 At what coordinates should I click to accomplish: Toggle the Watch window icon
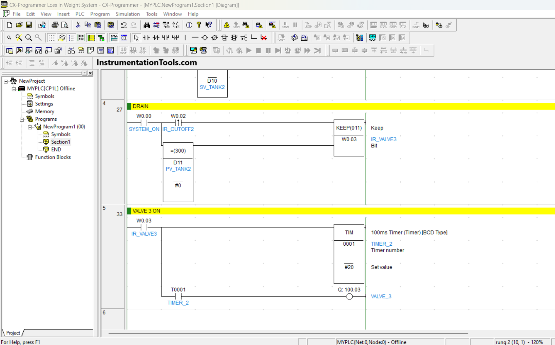[x=29, y=50]
